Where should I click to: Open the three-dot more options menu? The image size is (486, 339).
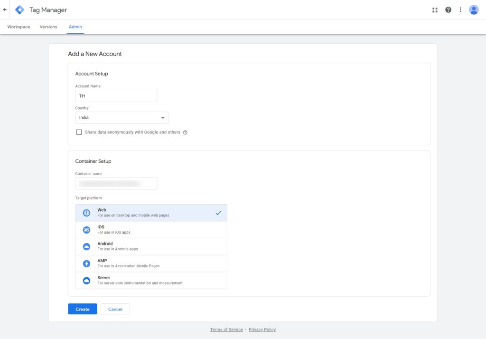pyautogui.click(x=460, y=9)
